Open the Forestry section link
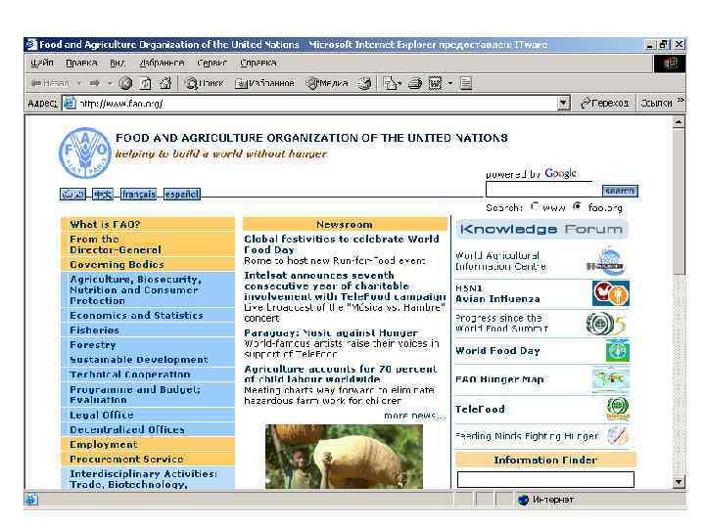The image size is (705, 528). pos(93,345)
